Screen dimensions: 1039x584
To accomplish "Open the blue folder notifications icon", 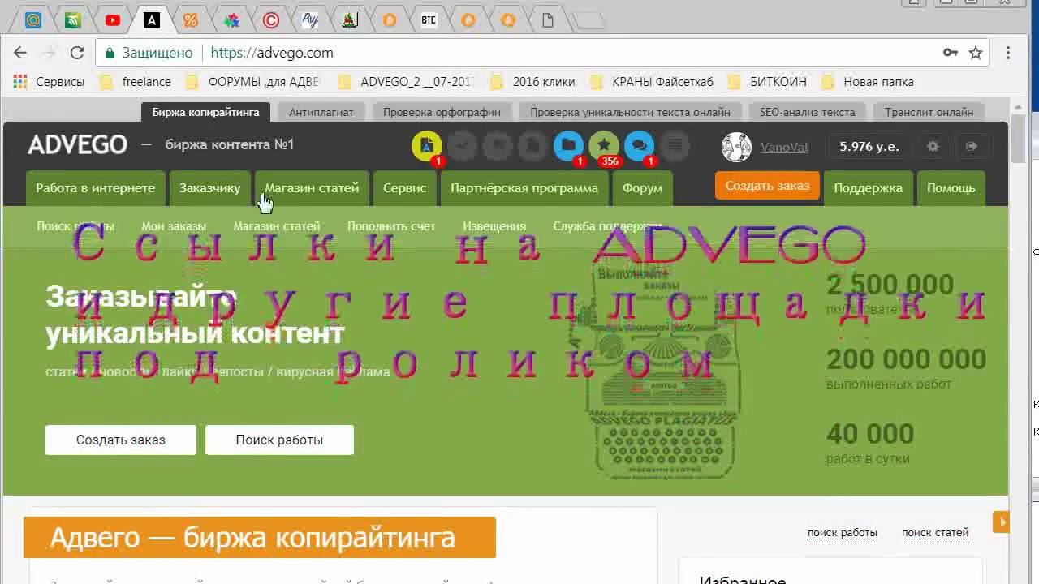I will (x=568, y=146).
